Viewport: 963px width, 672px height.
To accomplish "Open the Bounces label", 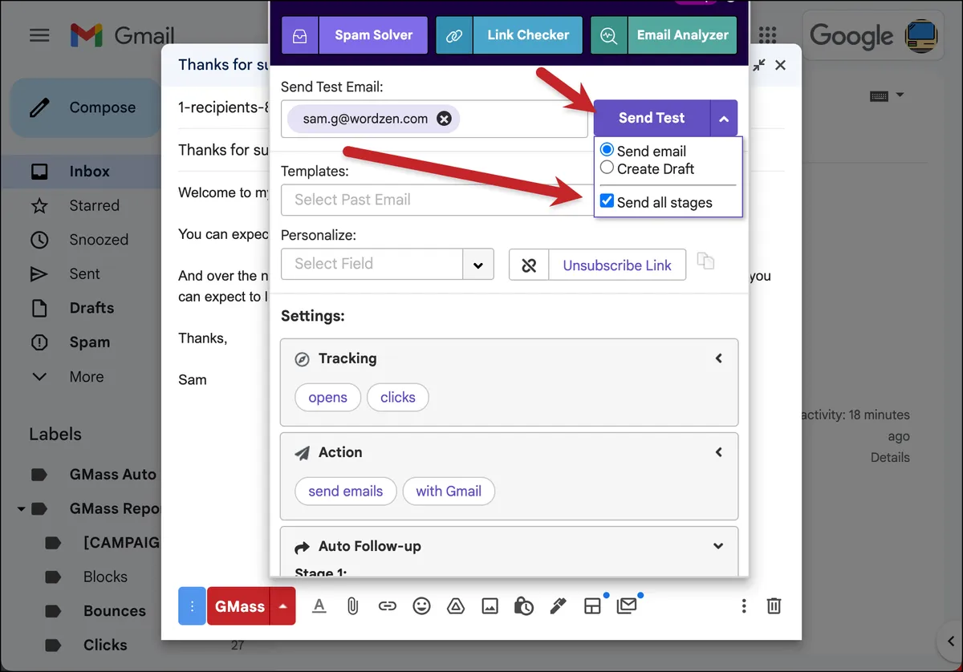I will 114,610.
